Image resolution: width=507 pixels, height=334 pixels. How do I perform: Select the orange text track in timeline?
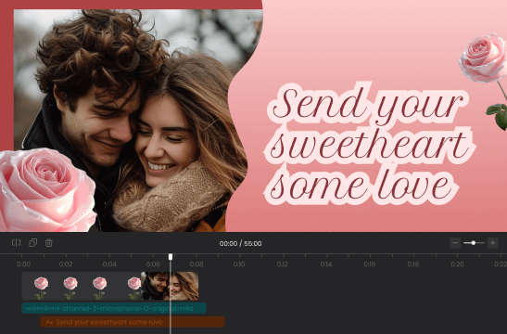(x=133, y=322)
